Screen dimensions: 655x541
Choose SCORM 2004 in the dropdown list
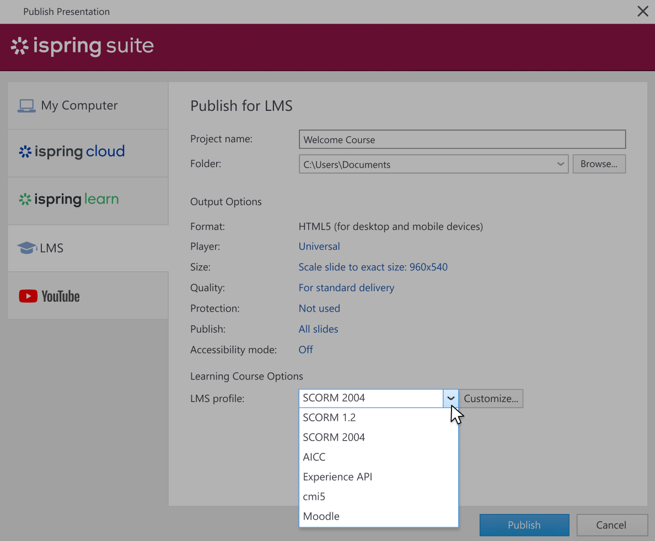pyautogui.click(x=378, y=437)
